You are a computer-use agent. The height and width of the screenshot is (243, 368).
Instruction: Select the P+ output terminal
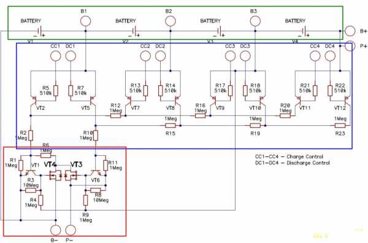click(350, 46)
